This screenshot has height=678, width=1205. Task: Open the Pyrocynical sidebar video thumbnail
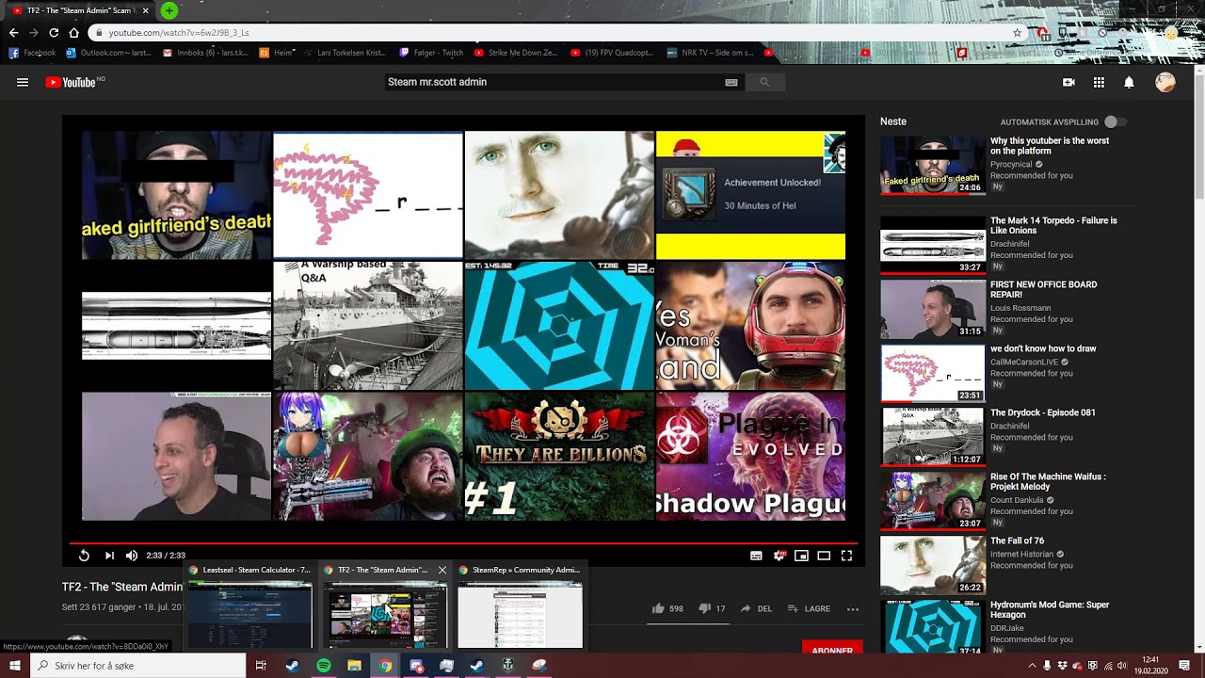[x=932, y=165]
